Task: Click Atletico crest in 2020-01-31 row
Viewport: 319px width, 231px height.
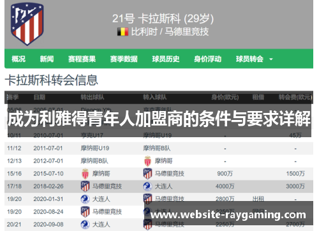Action: 147,198
